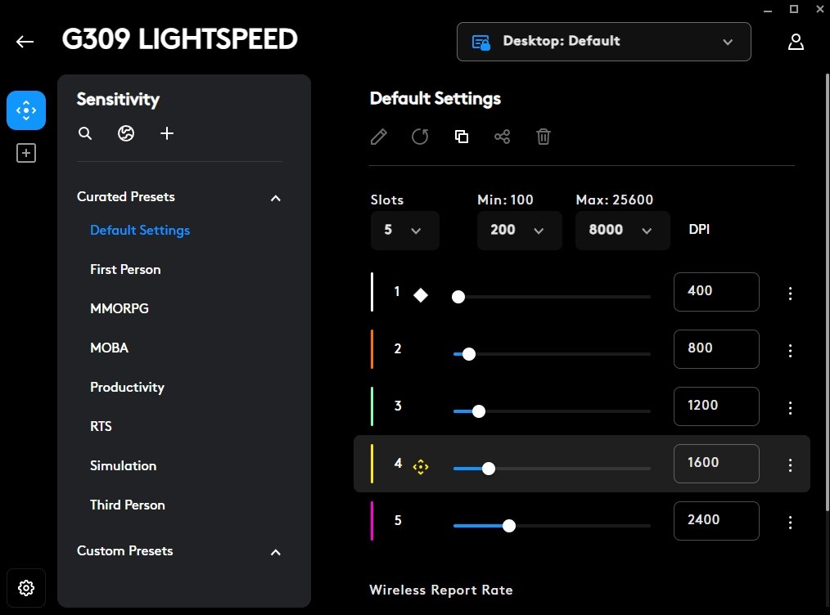Screen dimensions: 830x615
Task: Open the search icon in Sensitivity panel
Action: pos(85,133)
